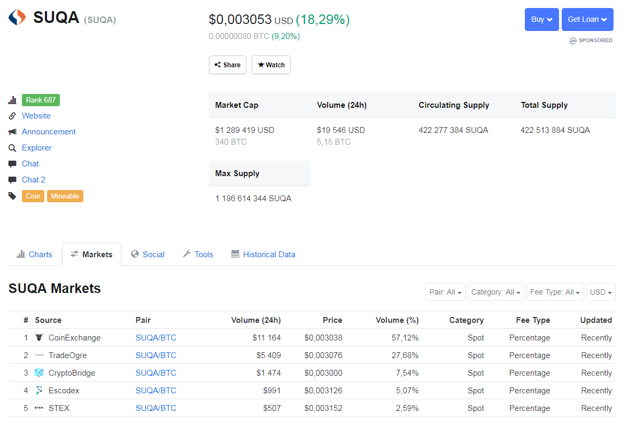636x428 pixels.
Task: Click the Updated column header
Action: tap(596, 320)
